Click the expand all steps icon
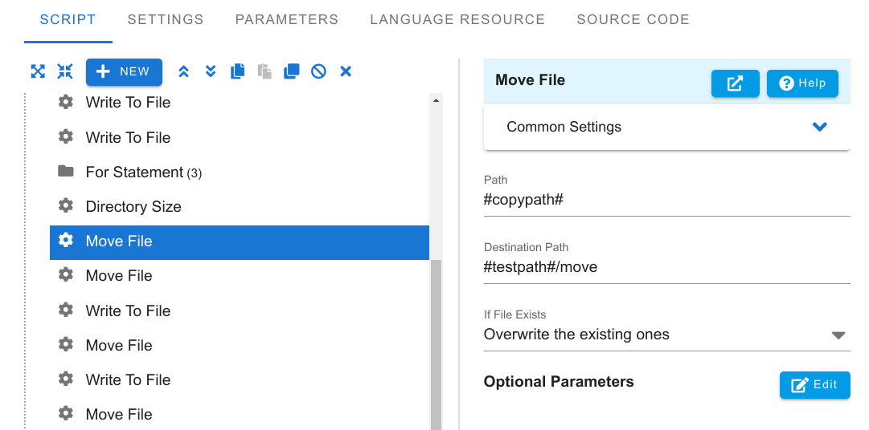 38,71
